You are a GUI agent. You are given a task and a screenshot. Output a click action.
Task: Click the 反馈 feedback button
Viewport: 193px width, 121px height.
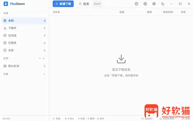(186, 119)
